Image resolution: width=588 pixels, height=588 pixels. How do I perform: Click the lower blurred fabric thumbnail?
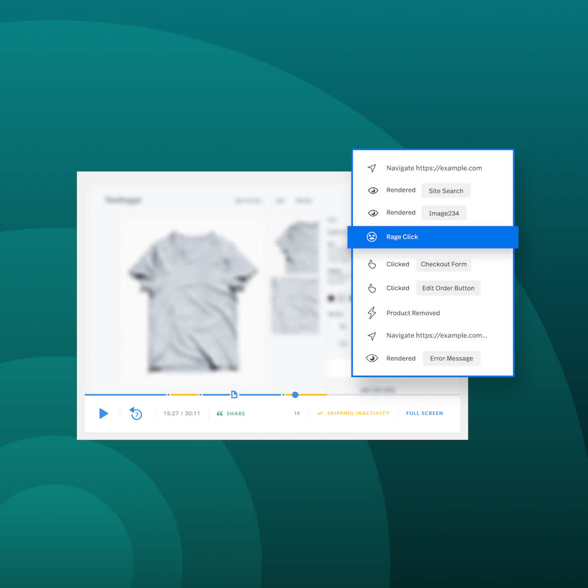tap(295, 306)
